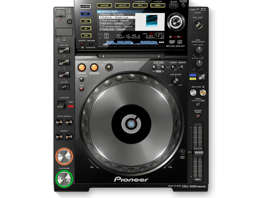Hit the hot cue REC/CALL button

pyautogui.click(x=64, y=87)
